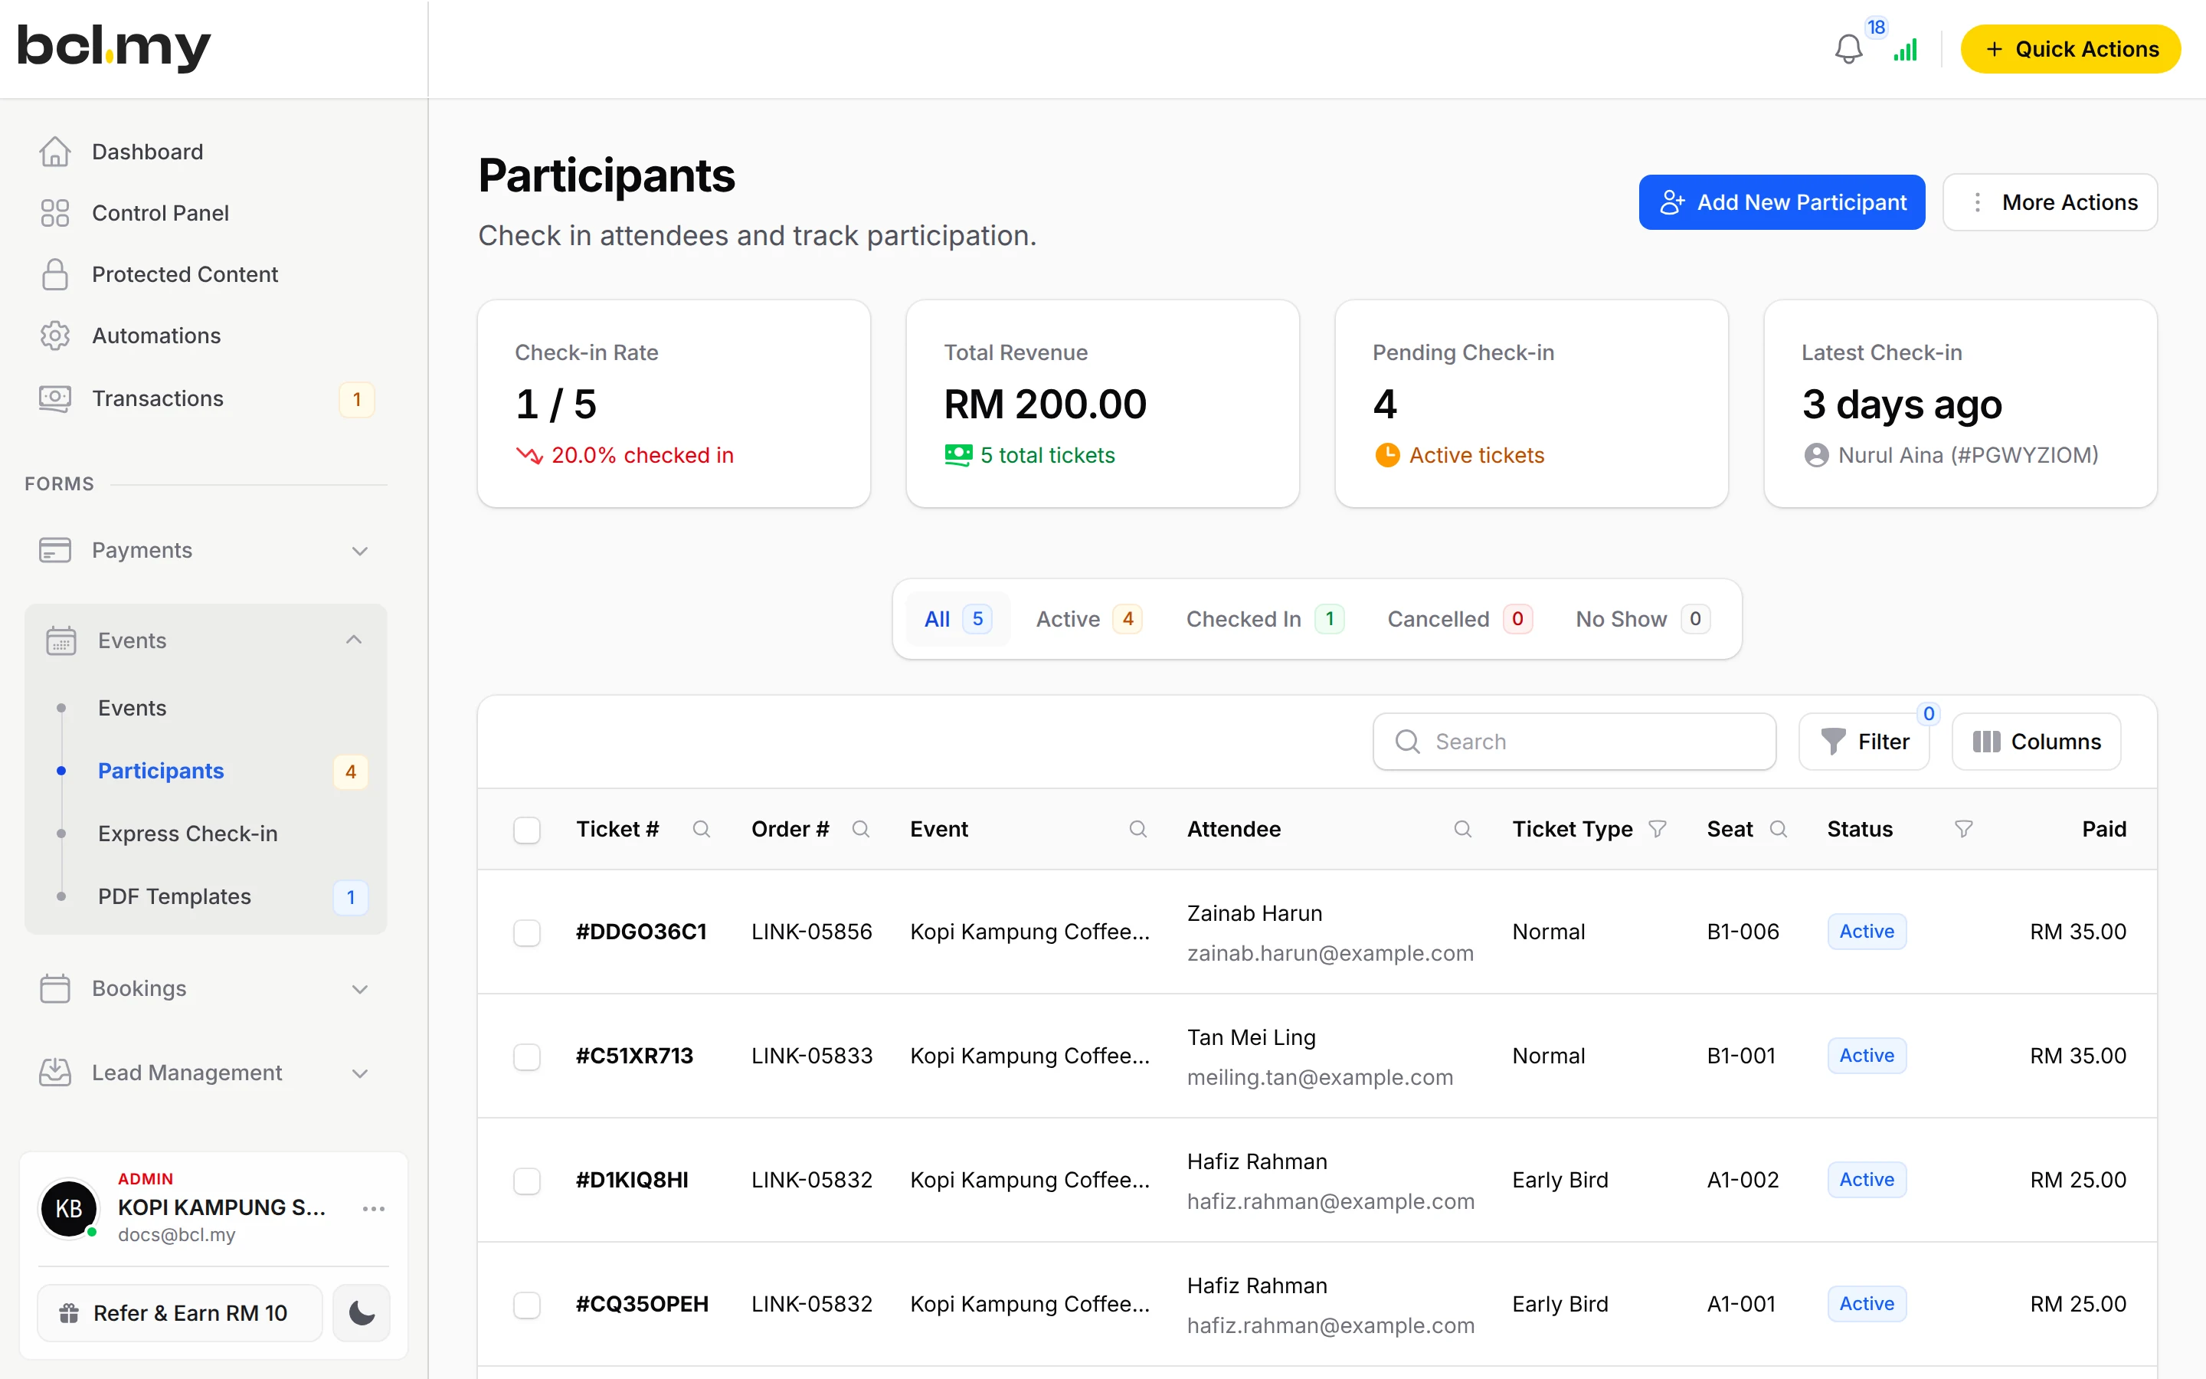The width and height of the screenshot is (2206, 1379).
Task: Open ticket #DDGO36C1
Action: [x=641, y=931]
